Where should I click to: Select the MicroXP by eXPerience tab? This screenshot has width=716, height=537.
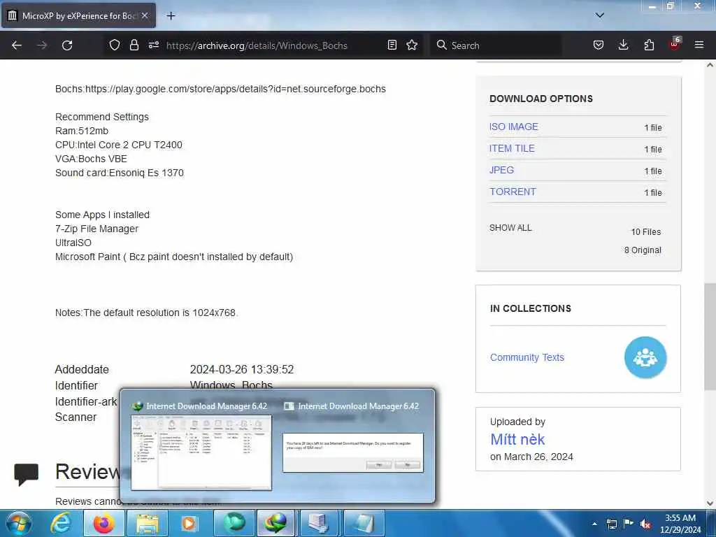[78, 15]
